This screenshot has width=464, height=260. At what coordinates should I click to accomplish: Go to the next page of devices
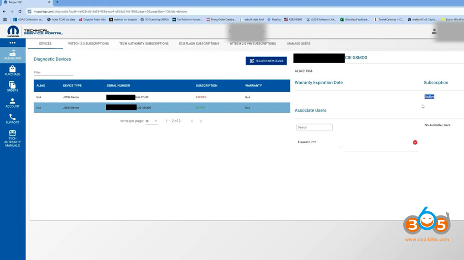[x=200, y=121]
